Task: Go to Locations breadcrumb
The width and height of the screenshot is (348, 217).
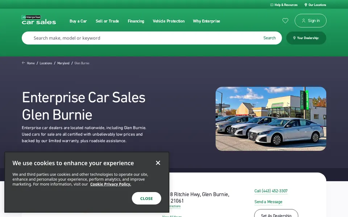Action: pyautogui.click(x=46, y=63)
